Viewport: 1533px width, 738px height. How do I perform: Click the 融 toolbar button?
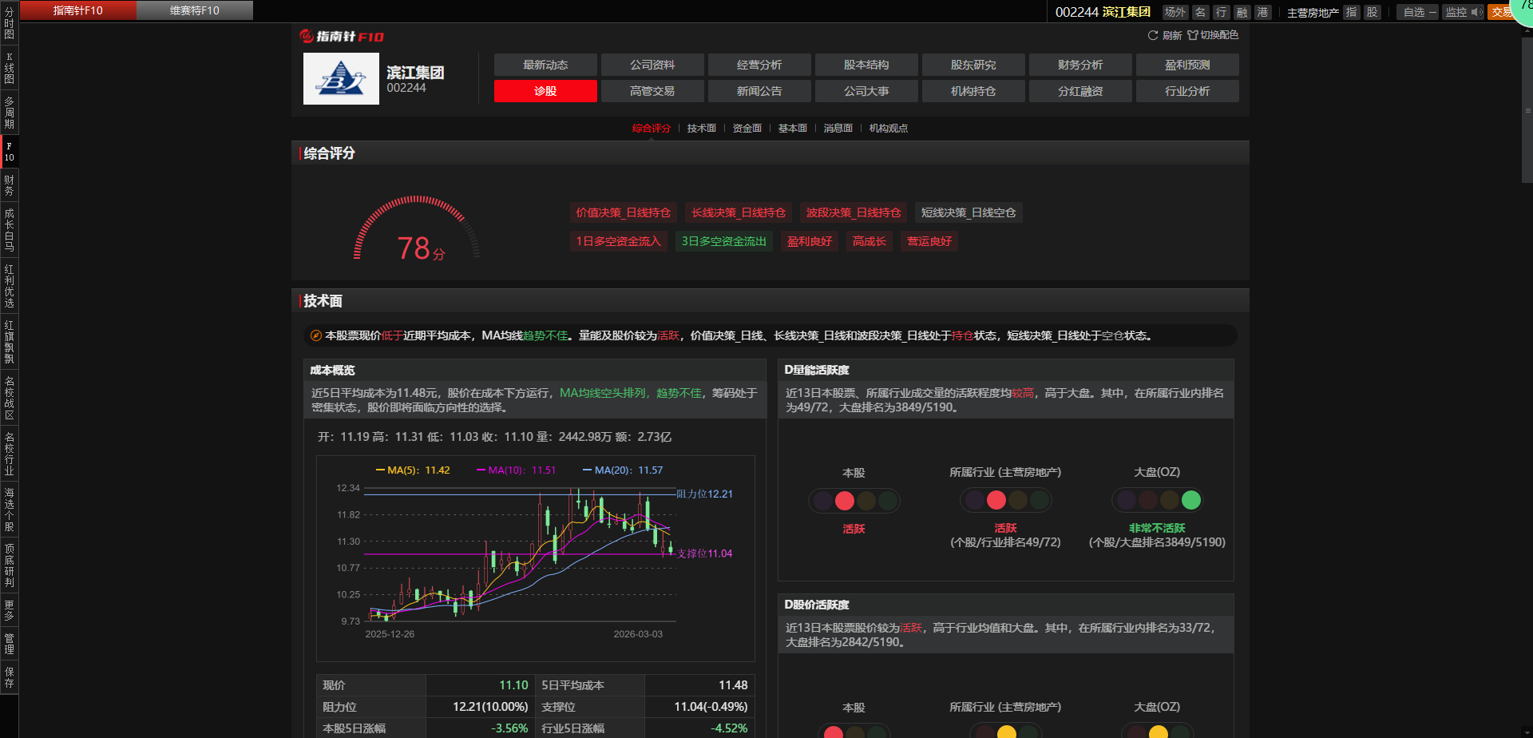pos(1242,12)
